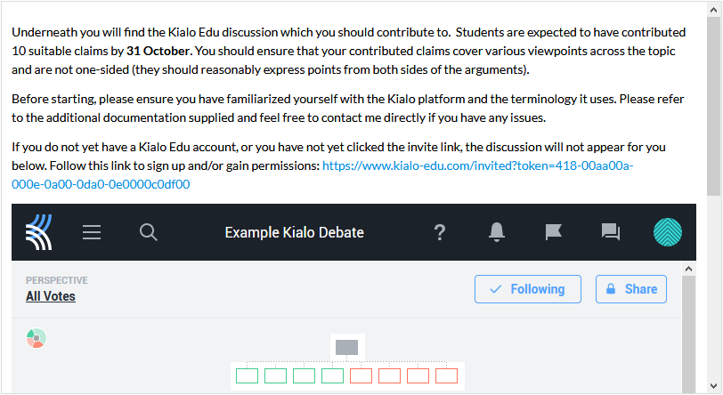Open the hamburger menu
The width and height of the screenshot is (723, 395).
(x=92, y=232)
